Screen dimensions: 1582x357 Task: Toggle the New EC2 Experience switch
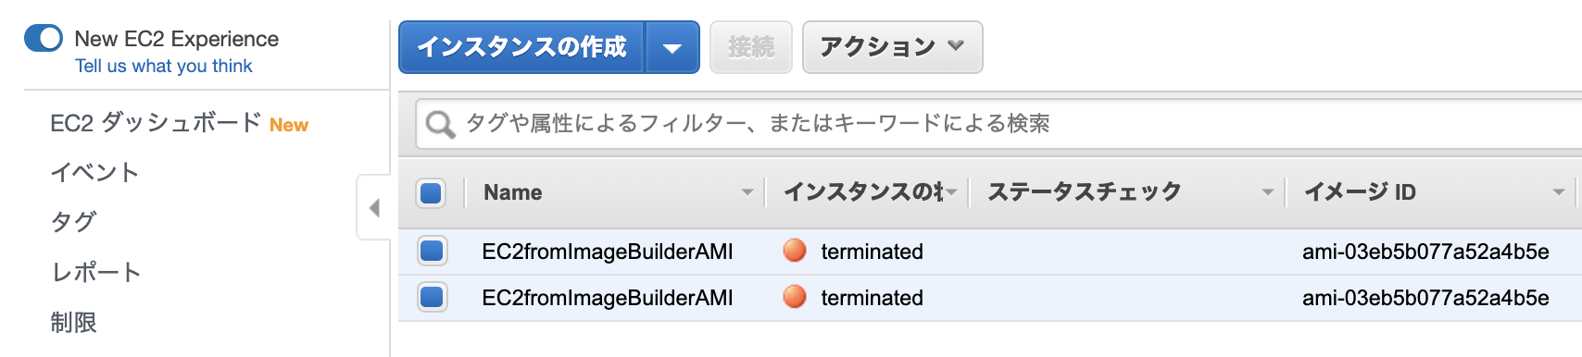pos(44,38)
